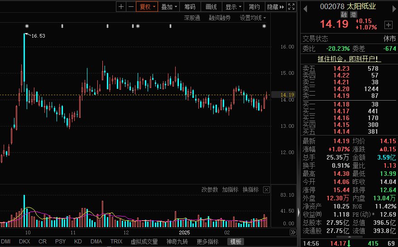Screen dimensions: 398x247
Task: Expand the indicator tabs double-arrow button
Action: pos(293,232)
